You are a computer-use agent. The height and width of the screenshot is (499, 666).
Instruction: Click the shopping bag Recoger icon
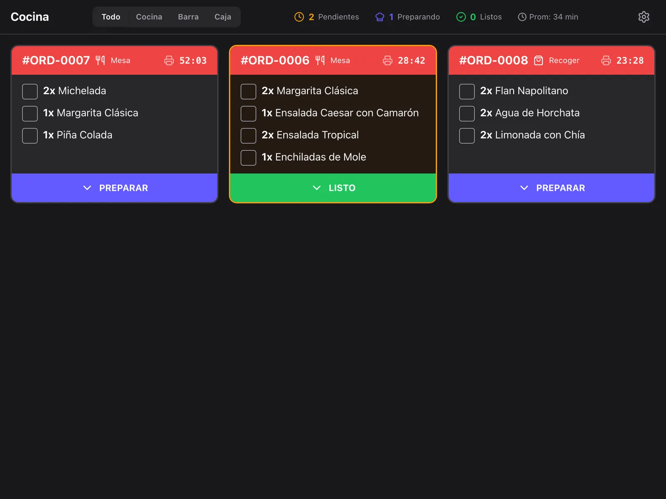tap(538, 60)
